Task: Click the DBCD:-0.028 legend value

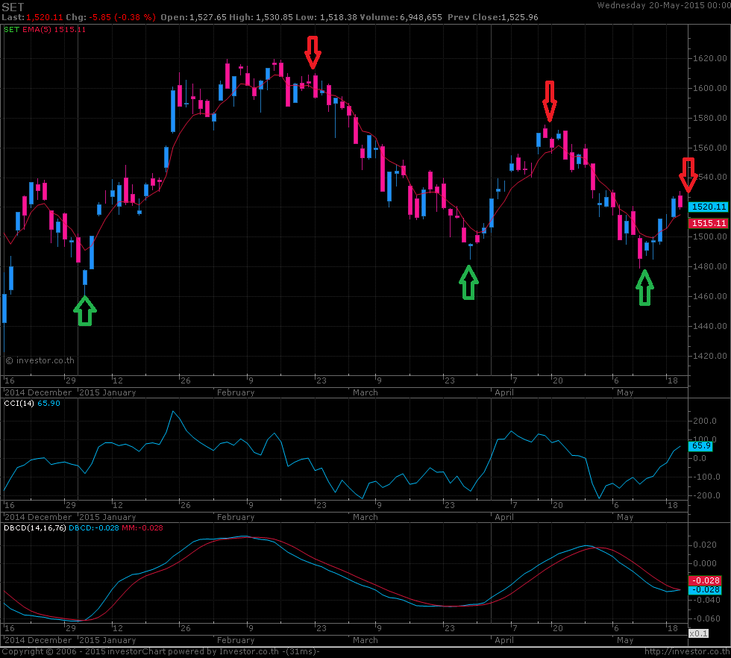Action: (93, 528)
